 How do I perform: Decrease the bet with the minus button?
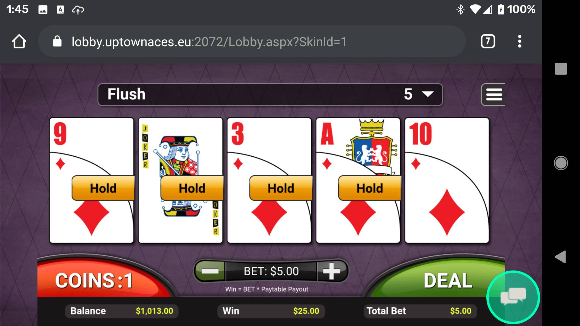pos(210,271)
